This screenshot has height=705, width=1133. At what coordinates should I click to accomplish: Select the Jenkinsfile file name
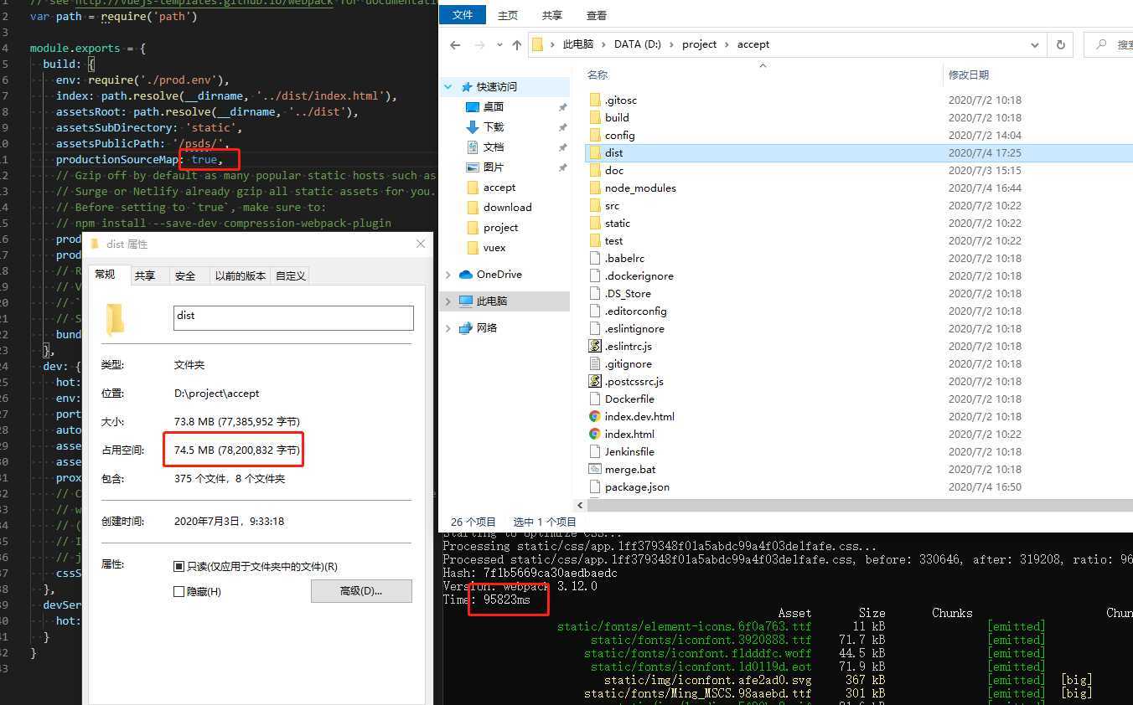629,451
